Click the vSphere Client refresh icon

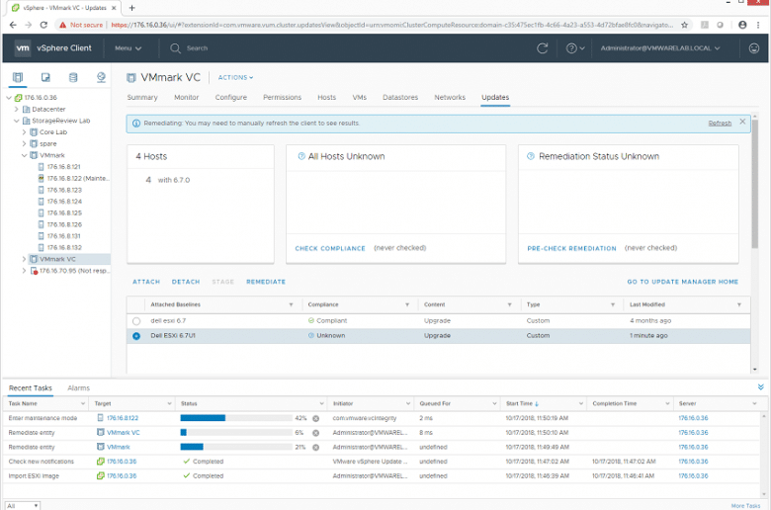point(543,48)
